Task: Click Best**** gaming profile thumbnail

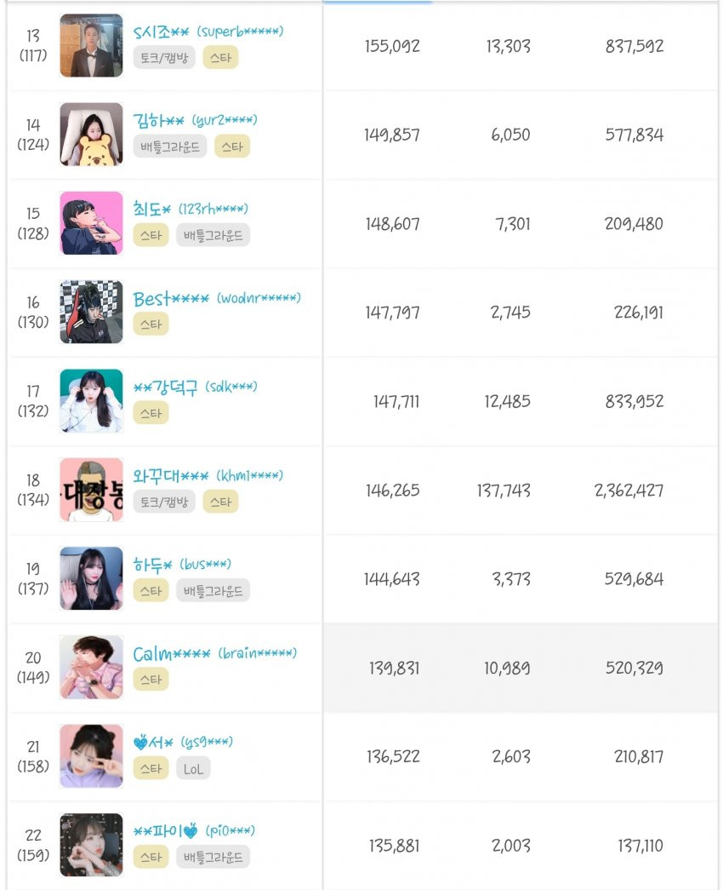Action: click(91, 312)
